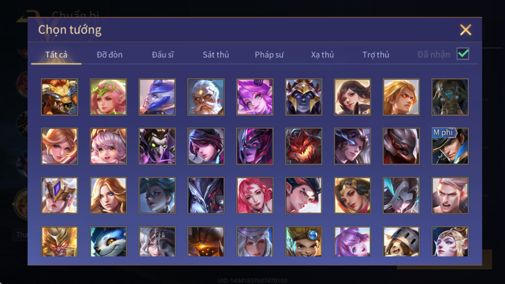Pick the pink-haired hero with green leaf crown
The image size is (505, 284).
(x=108, y=97)
